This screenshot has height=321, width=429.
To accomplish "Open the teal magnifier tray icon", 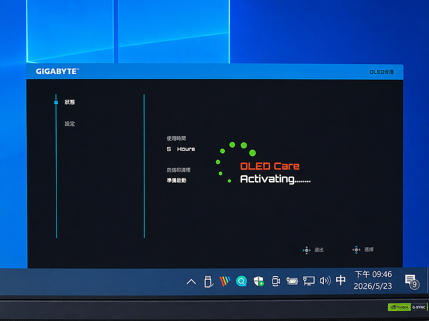I will click(x=241, y=281).
